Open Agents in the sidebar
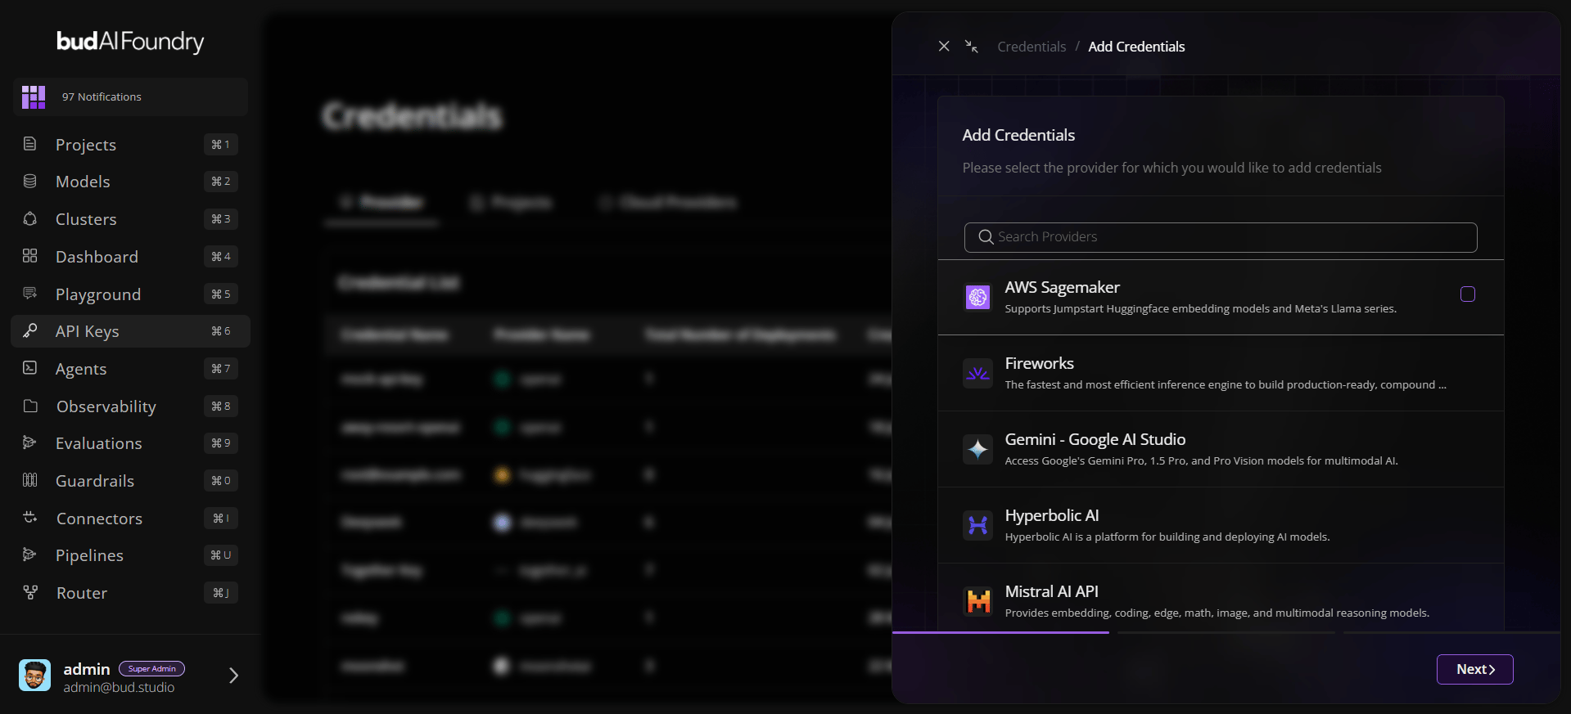Viewport: 1571px width, 714px height. click(x=131, y=368)
